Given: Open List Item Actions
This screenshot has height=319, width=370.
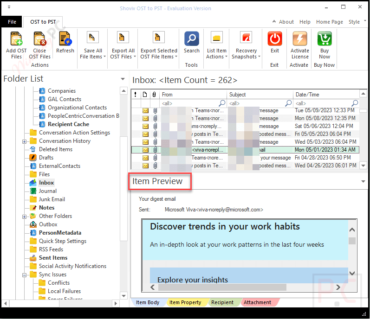Looking at the screenshot, I should click(217, 45).
